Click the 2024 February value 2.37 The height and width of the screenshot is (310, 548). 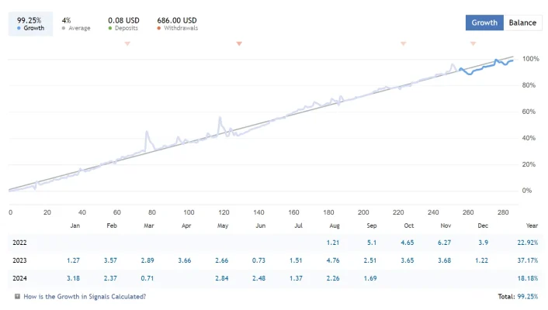coord(110,278)
